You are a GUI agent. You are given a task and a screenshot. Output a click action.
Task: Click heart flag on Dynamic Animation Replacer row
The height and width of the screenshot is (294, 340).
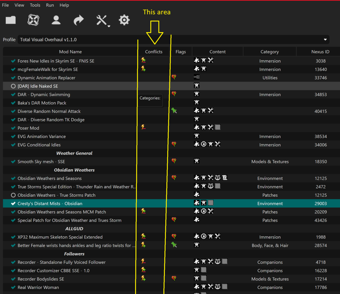[x=174, y=77]
